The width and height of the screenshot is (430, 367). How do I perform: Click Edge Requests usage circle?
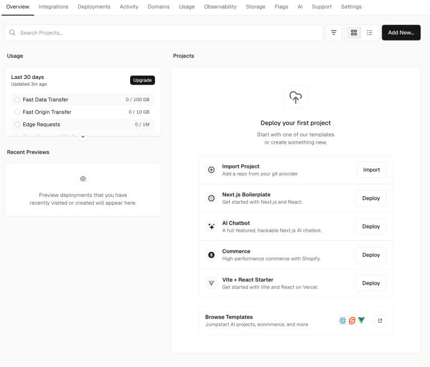17,125
